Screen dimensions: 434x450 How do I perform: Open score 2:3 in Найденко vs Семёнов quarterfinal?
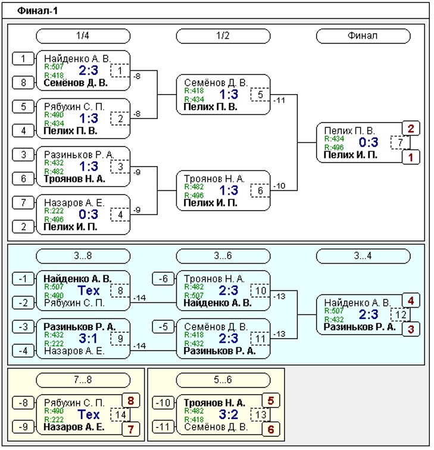[88, 71]
